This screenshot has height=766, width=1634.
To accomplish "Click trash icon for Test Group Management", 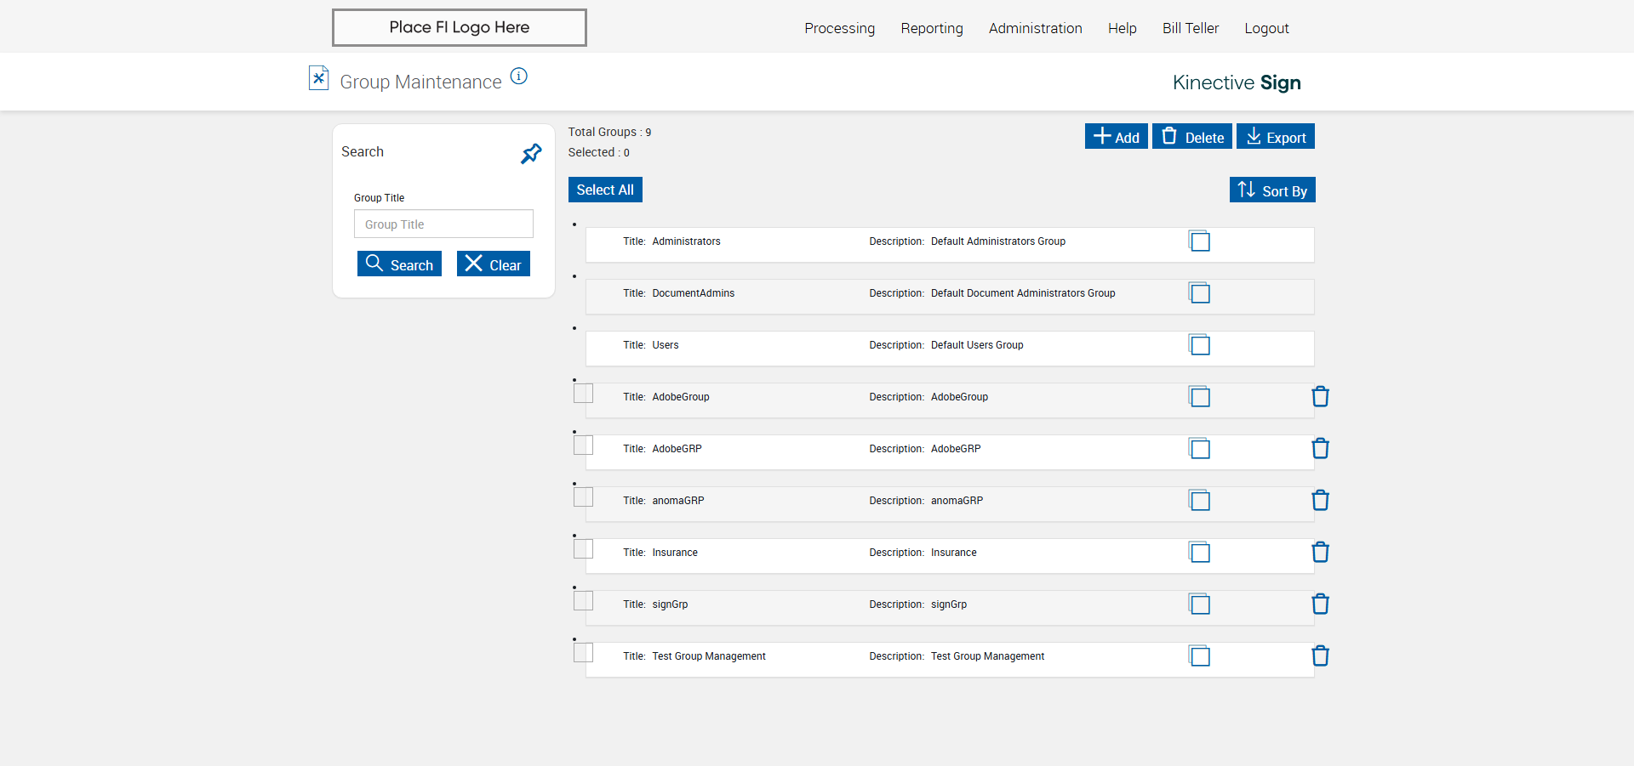I will point(1320,656).
